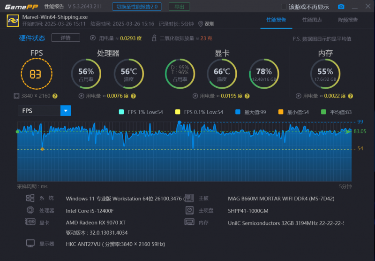Click the 详情 details button
Image resolution: width=375 pixels, height=261 pixels.
tap(66, 38)
